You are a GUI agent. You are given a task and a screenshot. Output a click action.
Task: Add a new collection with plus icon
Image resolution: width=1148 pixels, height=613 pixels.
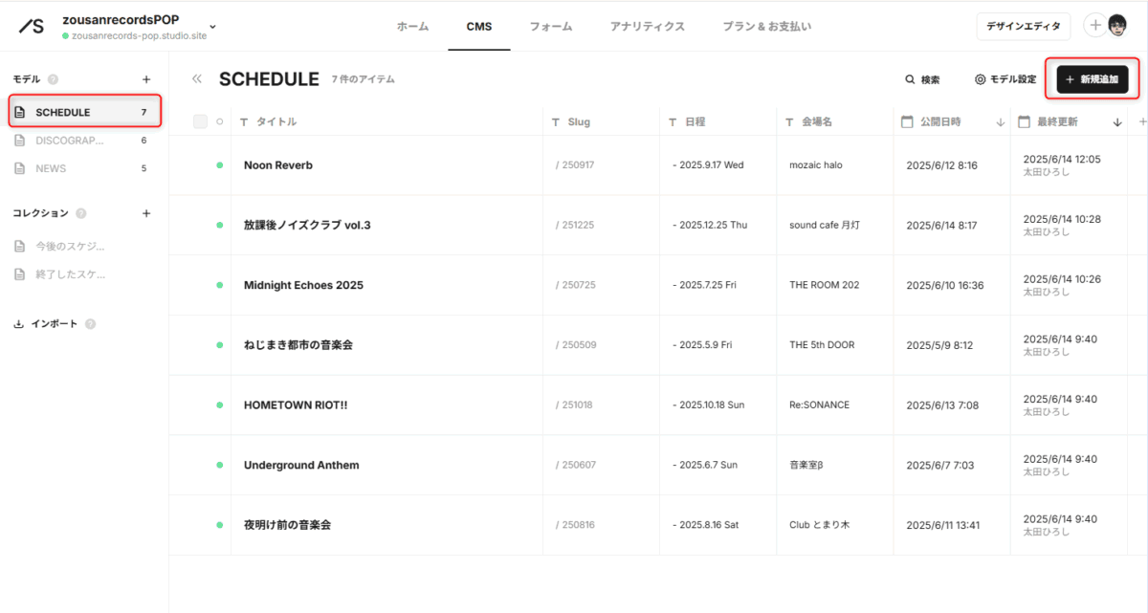point(146,213)
